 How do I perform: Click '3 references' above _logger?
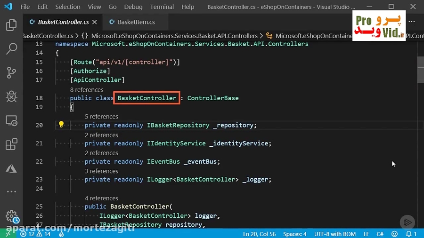pos(101,171)
